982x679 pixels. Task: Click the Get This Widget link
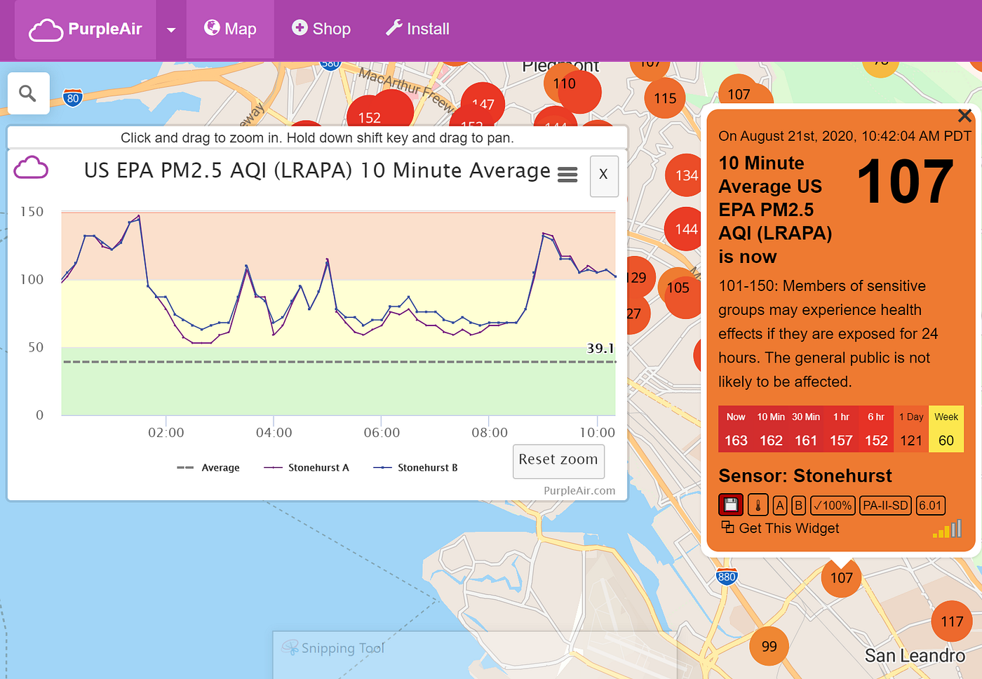tap(780, 528)
